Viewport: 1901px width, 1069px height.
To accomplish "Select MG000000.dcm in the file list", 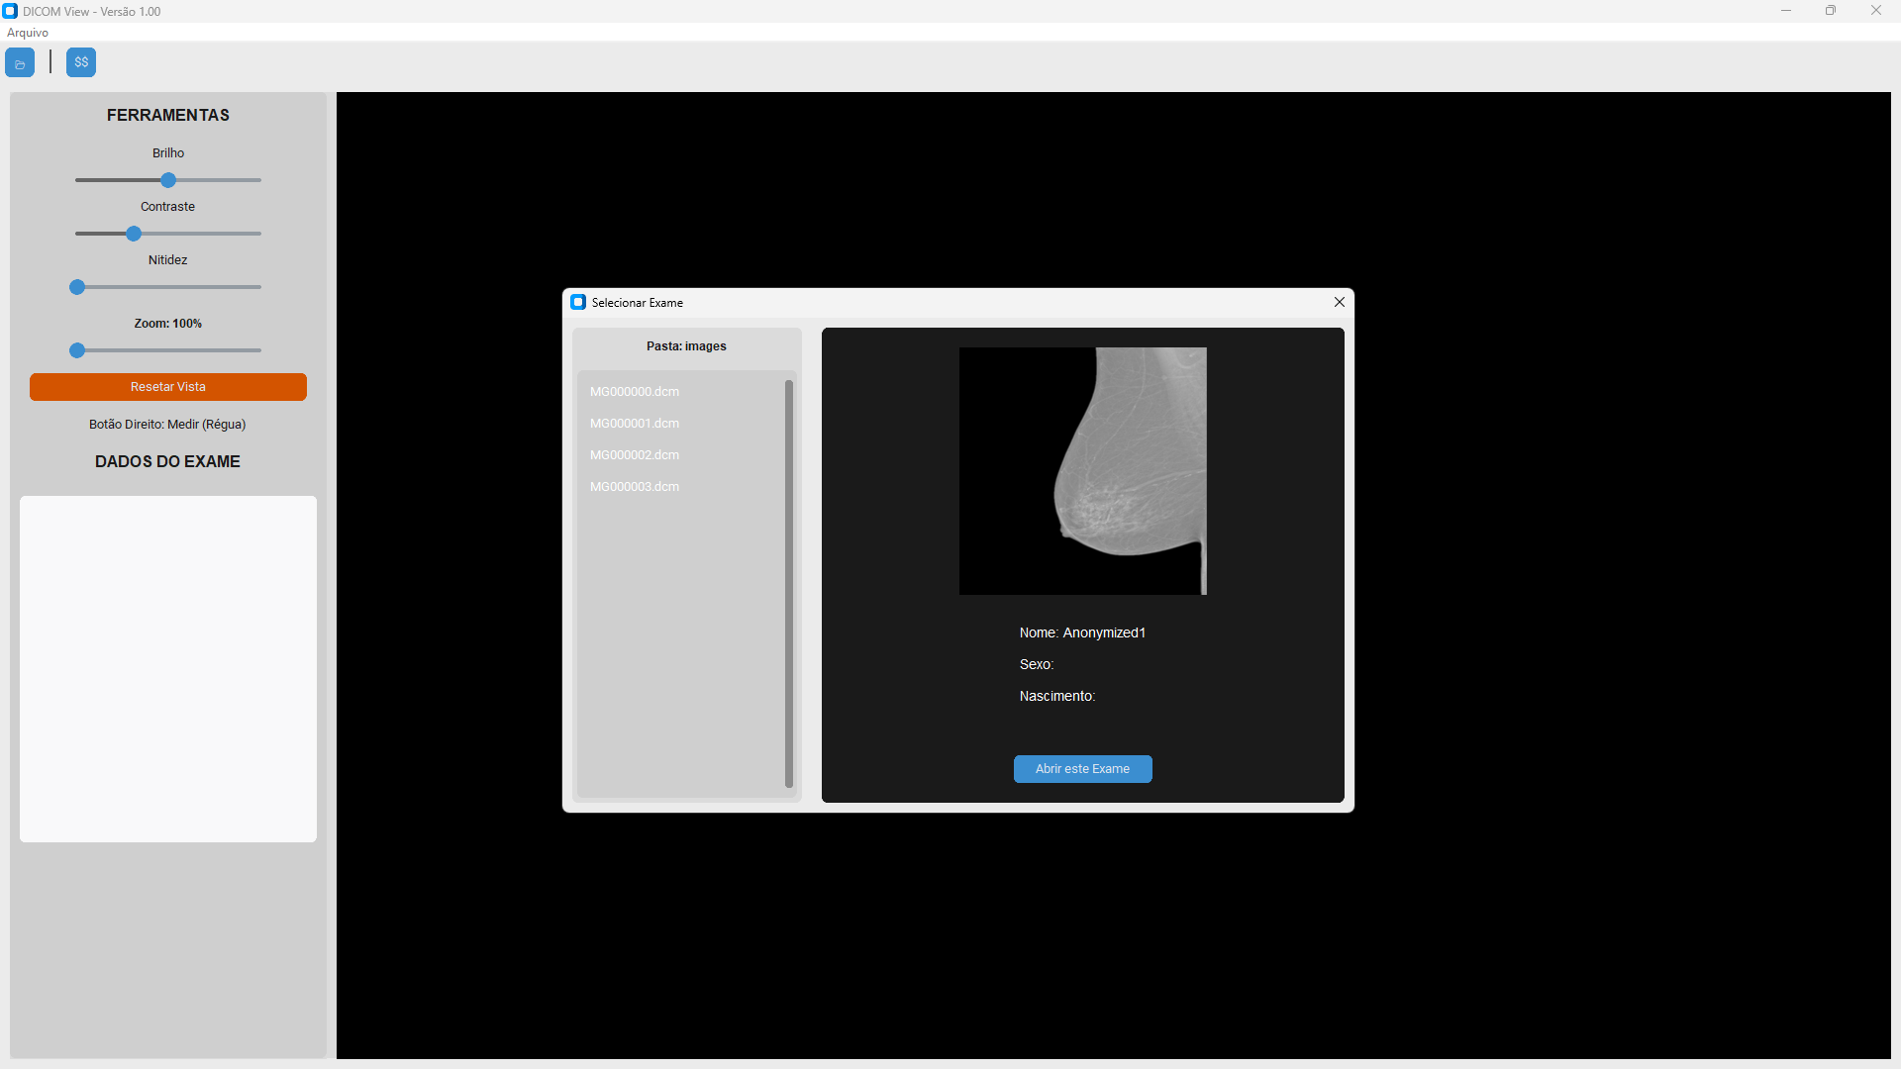I will pyautogui.click(x=635, y=392).
